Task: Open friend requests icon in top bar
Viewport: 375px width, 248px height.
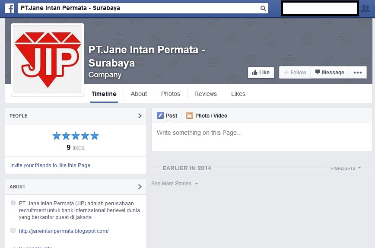Action: pos(365,9)
